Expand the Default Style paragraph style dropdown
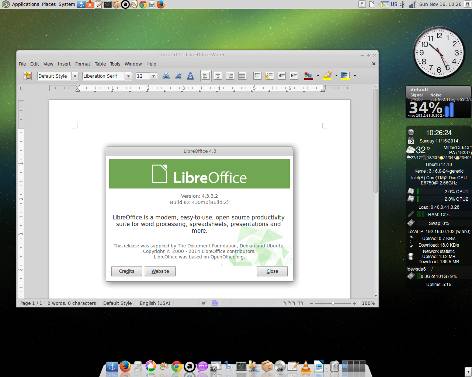The width and height of the screenshot is (472, 377). pos(75,76)
